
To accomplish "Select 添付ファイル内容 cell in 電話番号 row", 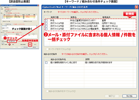I will click(57, 29).
